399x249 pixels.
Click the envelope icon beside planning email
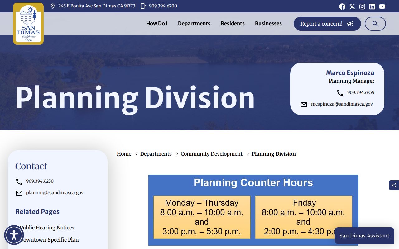pos(19,193)
